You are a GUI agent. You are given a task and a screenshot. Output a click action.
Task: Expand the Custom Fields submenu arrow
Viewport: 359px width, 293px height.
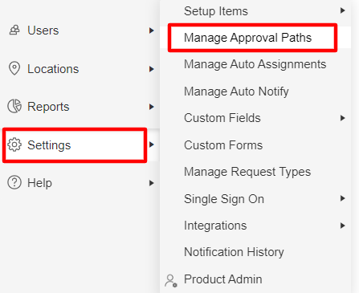coord(342,118)
